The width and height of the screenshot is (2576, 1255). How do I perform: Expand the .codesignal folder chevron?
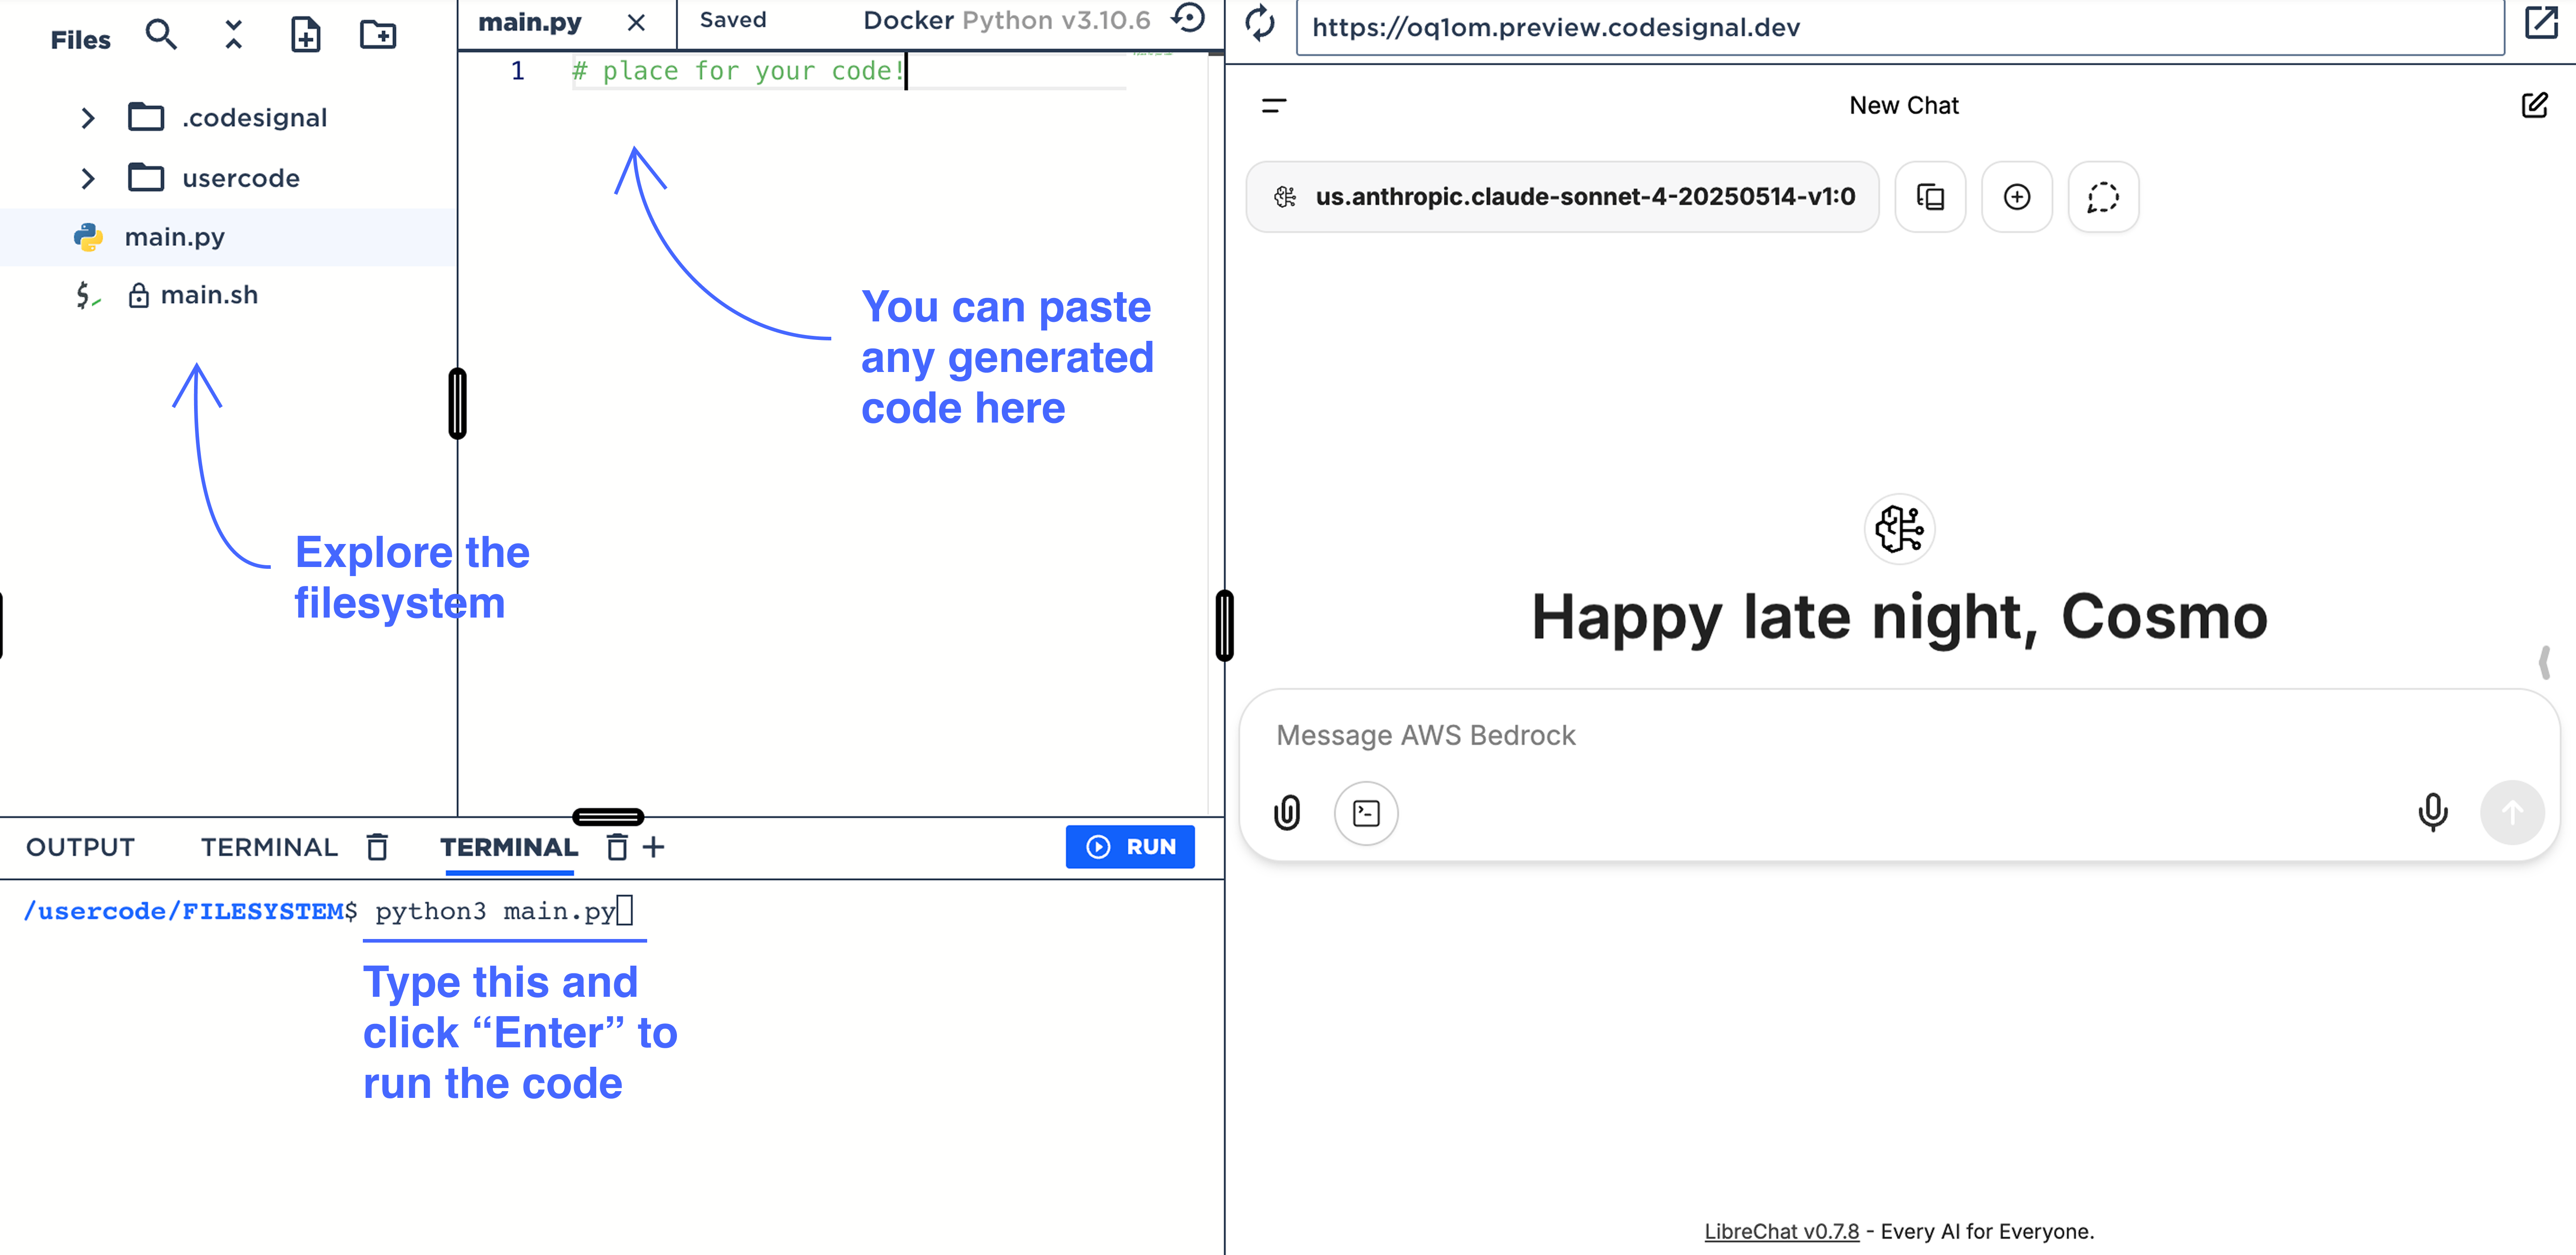tap(88, 118)
